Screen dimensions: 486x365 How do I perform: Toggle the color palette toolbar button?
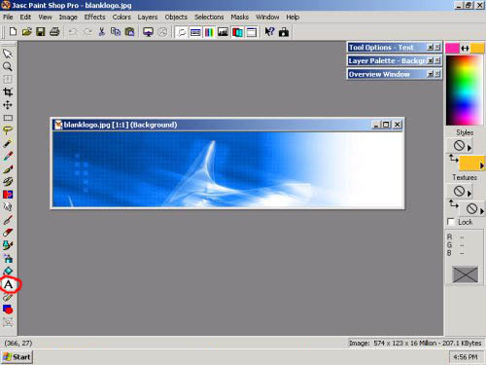(x=209, y=32)
